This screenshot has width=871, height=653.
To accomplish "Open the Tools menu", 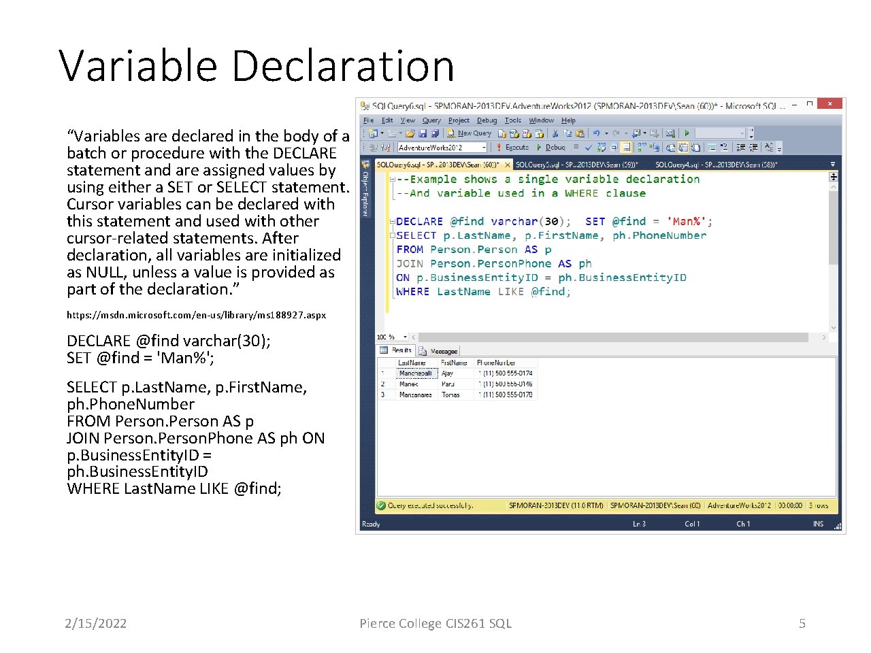I will pyautogui.click(x=514, y=120).
